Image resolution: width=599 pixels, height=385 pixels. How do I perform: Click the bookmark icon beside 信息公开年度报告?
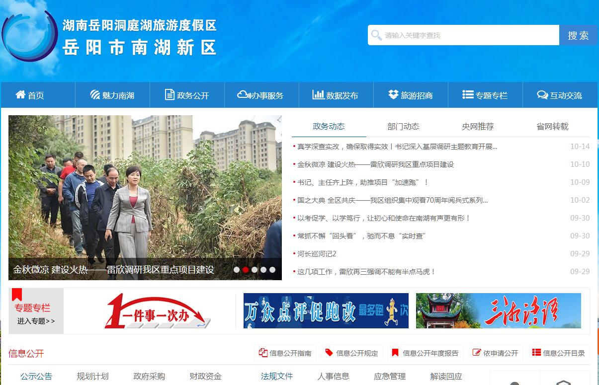[x=395, y=353]
